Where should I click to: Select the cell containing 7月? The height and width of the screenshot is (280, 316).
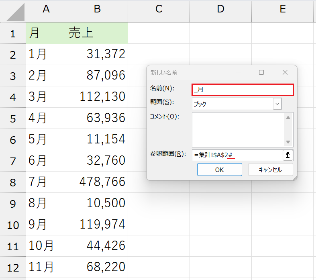(x=46, y=182)
